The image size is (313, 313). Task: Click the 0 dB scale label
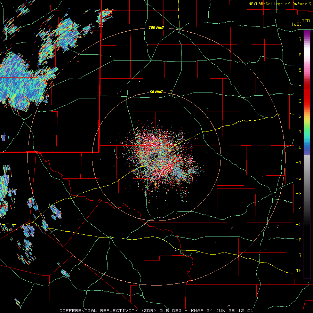300,147
